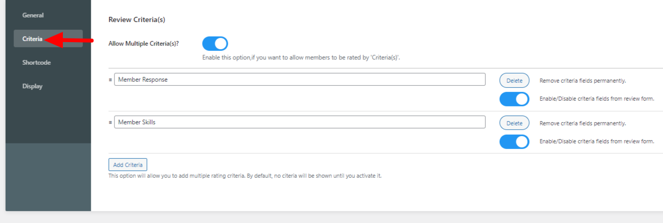Select 'Remove criteria fields permanently' next to Member Response
Image resolution: width=663 pixels, height=223 pixels.
[583, 81]
